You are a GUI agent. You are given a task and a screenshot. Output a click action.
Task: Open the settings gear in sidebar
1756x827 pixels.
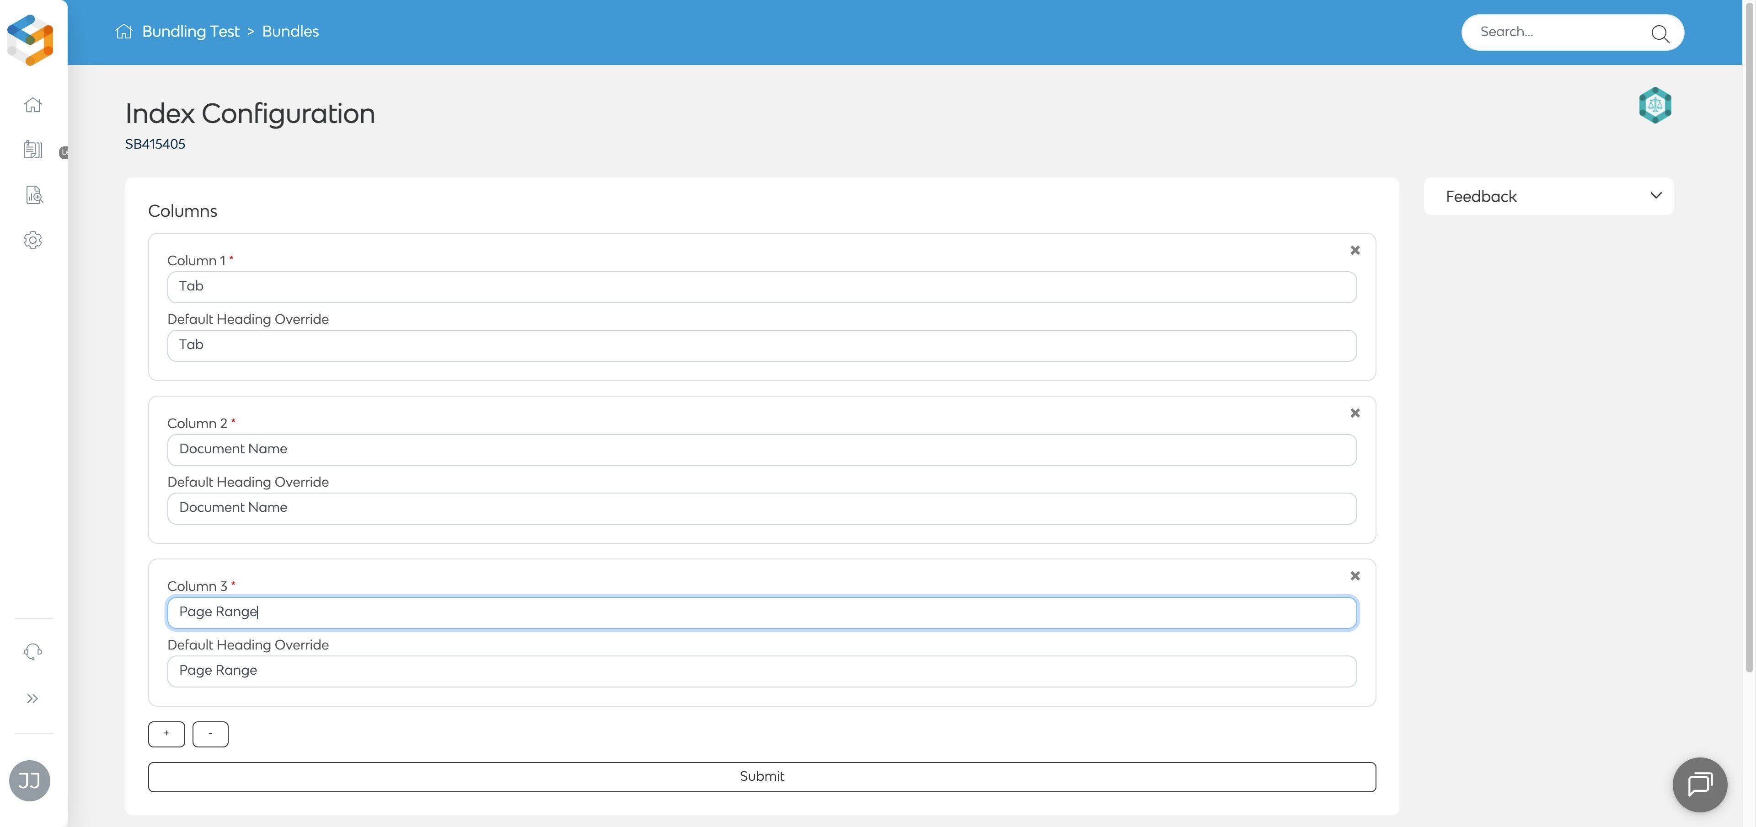33,240
